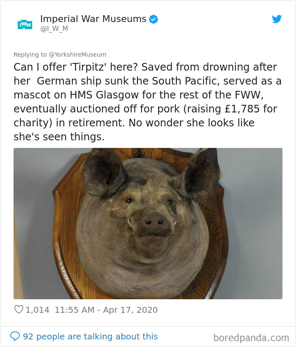Click the 'Replying to' label
Screen dimensions: 296x347
pos(30,55)
